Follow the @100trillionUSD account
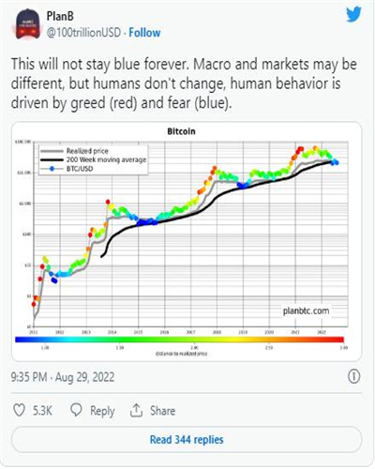 (x=144, y=33)
